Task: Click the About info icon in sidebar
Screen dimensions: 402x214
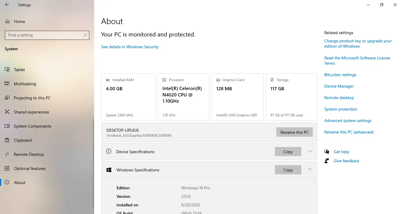Action: click(7, 183)
